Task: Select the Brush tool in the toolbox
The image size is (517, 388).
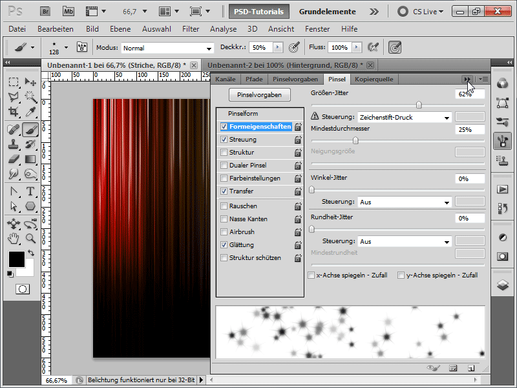Action: pyautogui.click(x=30, y=129)
